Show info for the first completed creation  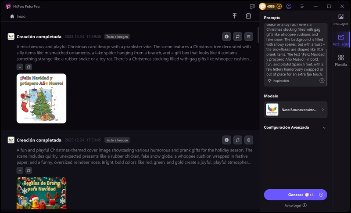(x=226, y=37)
